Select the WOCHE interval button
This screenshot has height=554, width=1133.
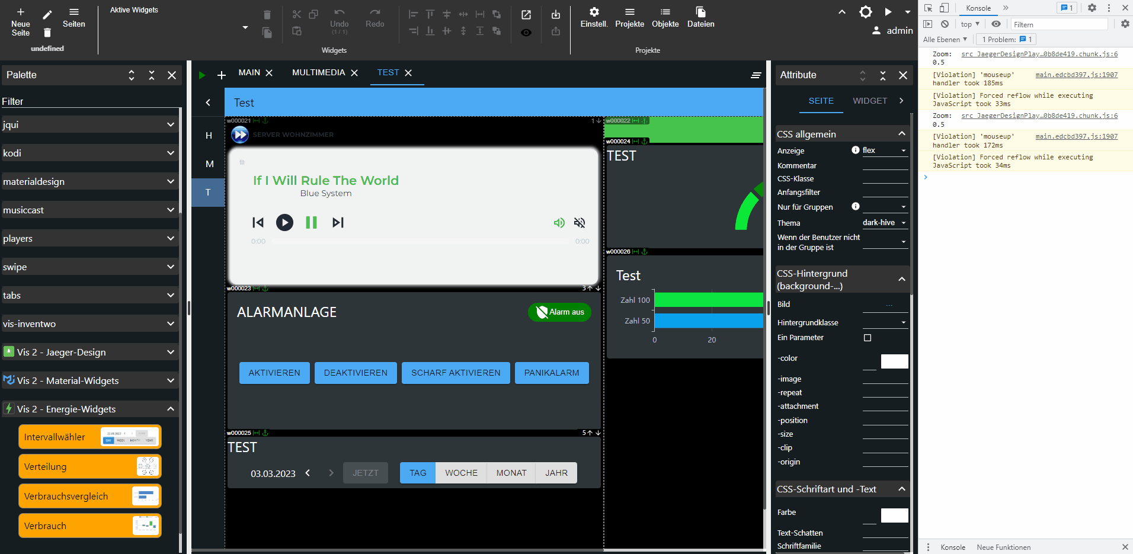(461, 473)
